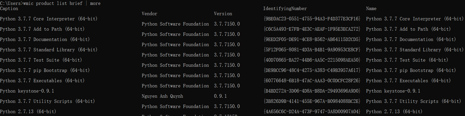The width and height of the screenshot is (465, 116).
Task: Click Python 2.7.13 entry in the Name column
Action: tap(394, 112)
